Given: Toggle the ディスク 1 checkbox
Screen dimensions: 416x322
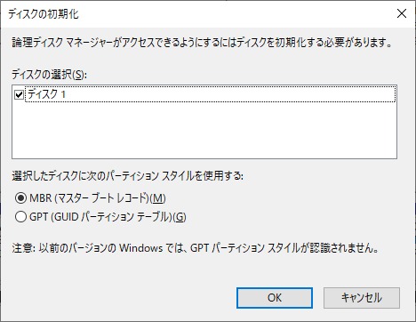Looking at the screenshot, I should 19,95.
